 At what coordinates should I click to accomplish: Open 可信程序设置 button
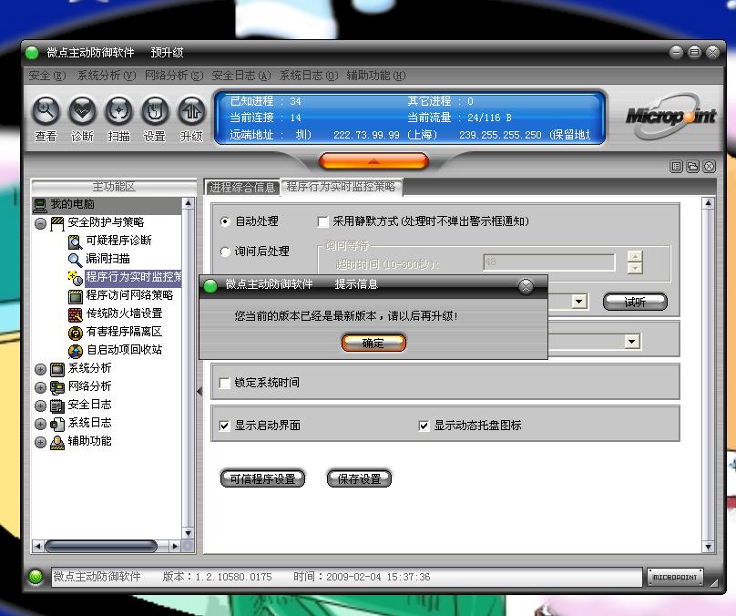click(x=263, y=479)
